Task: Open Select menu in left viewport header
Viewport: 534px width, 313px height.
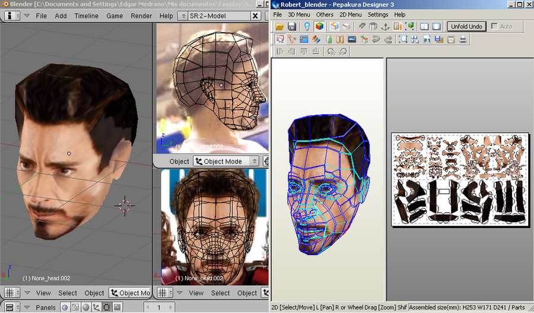Action: point(68,293)
